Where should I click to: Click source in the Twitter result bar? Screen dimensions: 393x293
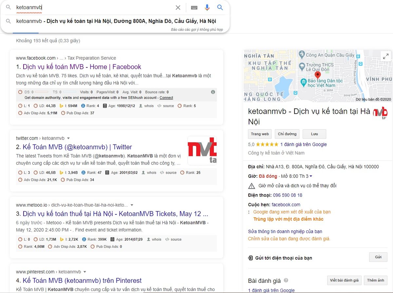(171, 173)
